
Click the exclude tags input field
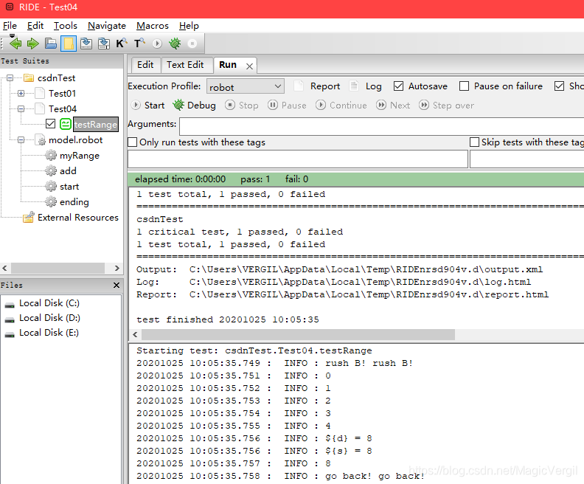527,159
